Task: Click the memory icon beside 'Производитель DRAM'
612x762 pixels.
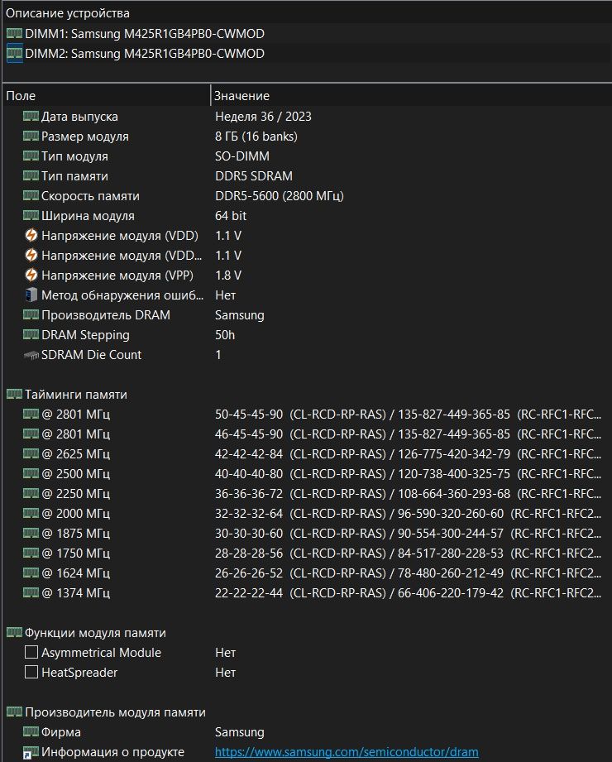Action: click(x=31, y=315)
